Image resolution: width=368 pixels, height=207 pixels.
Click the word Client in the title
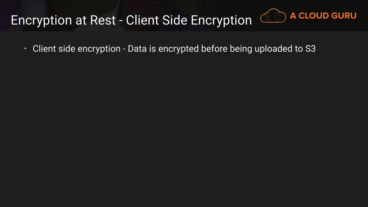point(142,20)
